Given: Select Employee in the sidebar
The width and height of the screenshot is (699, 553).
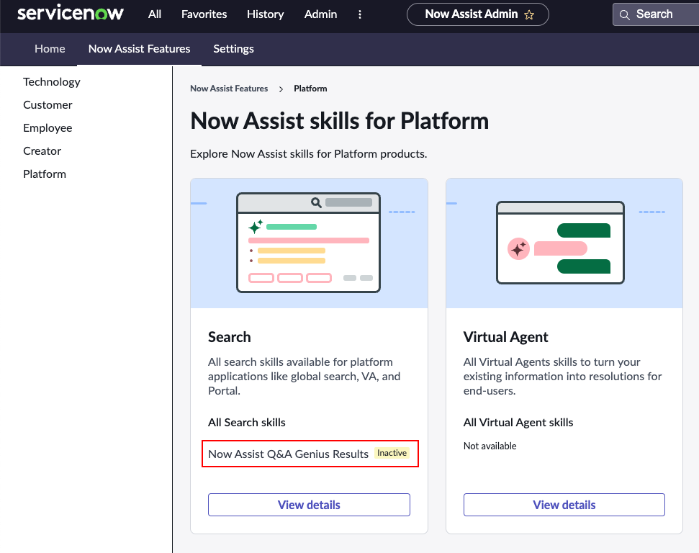Looking at the screenshot, I should (48, 128).
